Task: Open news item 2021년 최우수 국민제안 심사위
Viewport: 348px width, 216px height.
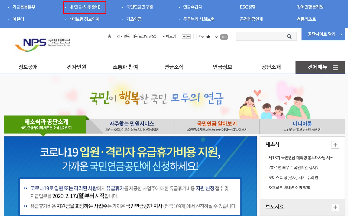Action: pyautogui.click(x=295, y=168)
